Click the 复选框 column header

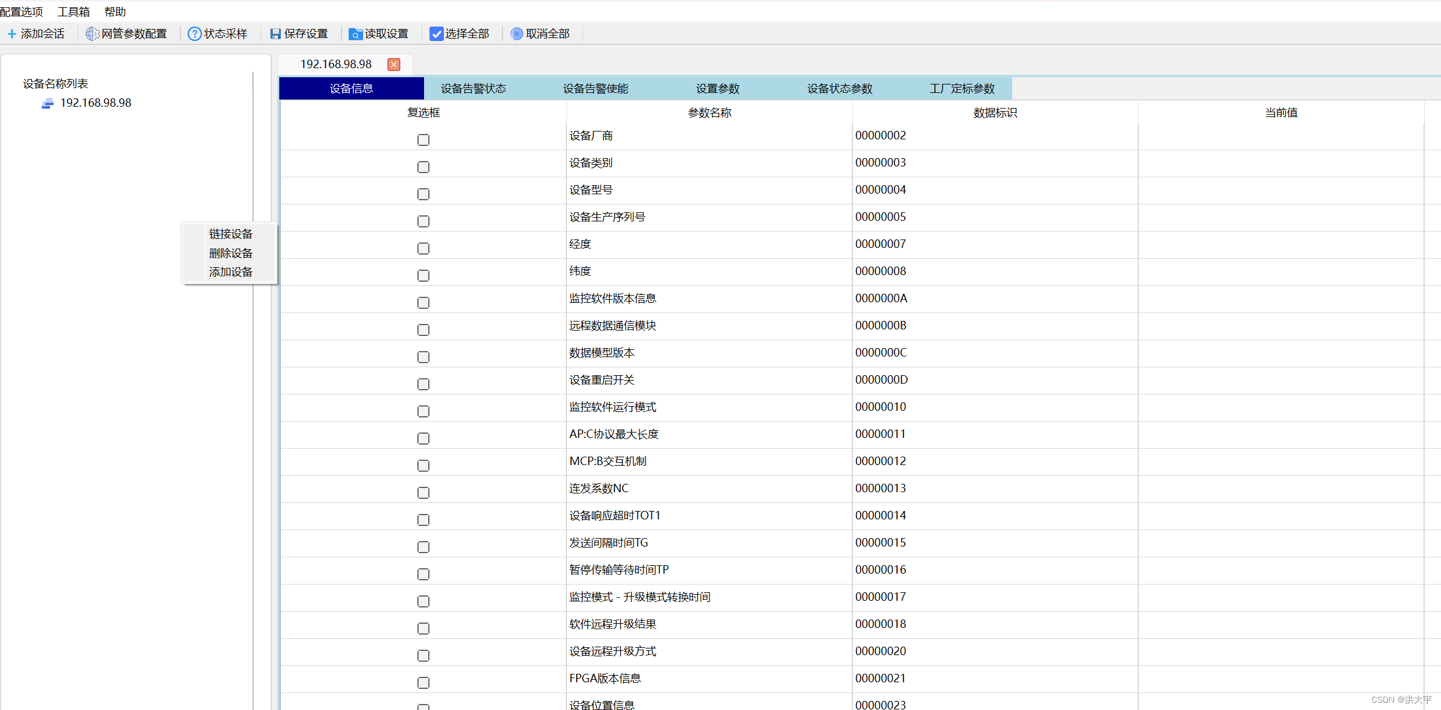click(x=423, y=113)
